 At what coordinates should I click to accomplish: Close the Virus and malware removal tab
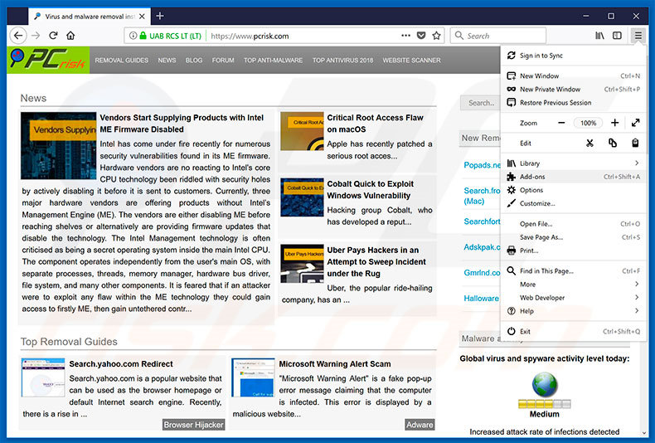click(142, 17)
